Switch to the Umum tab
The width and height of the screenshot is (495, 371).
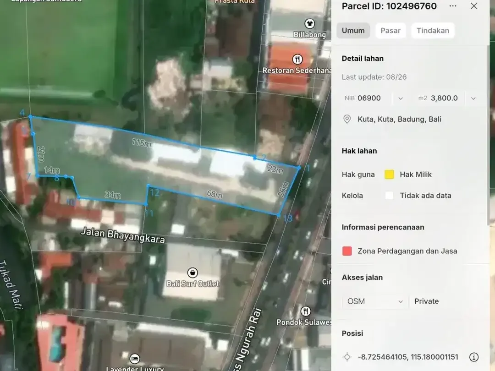(x=353, y=31)
